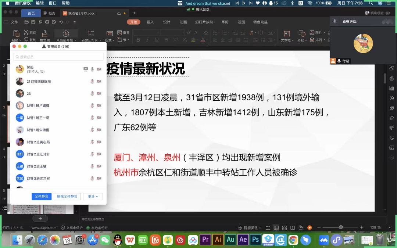Open the font name combo box

(147, 32)
